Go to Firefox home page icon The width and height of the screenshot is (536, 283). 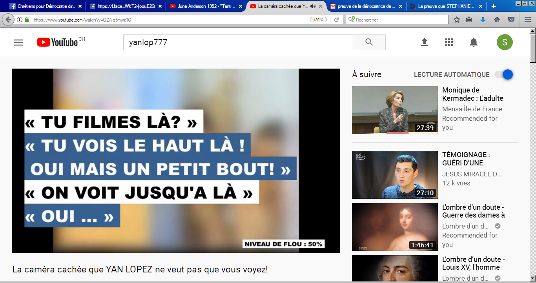coord(497,20)
